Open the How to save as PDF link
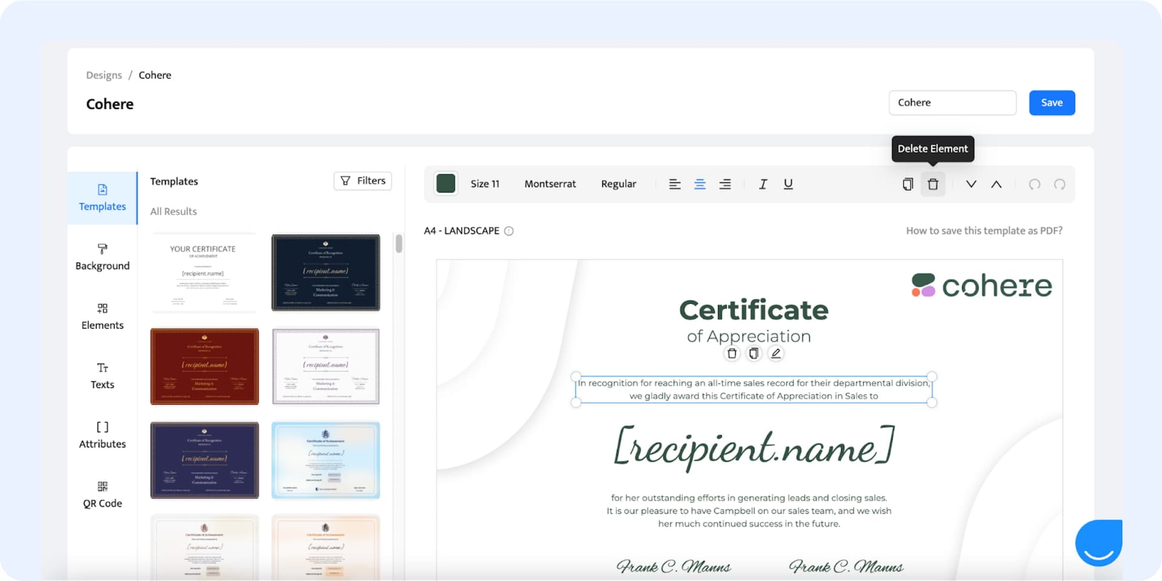This screenshot has height=581, width=1162. (x=983, y=230)
